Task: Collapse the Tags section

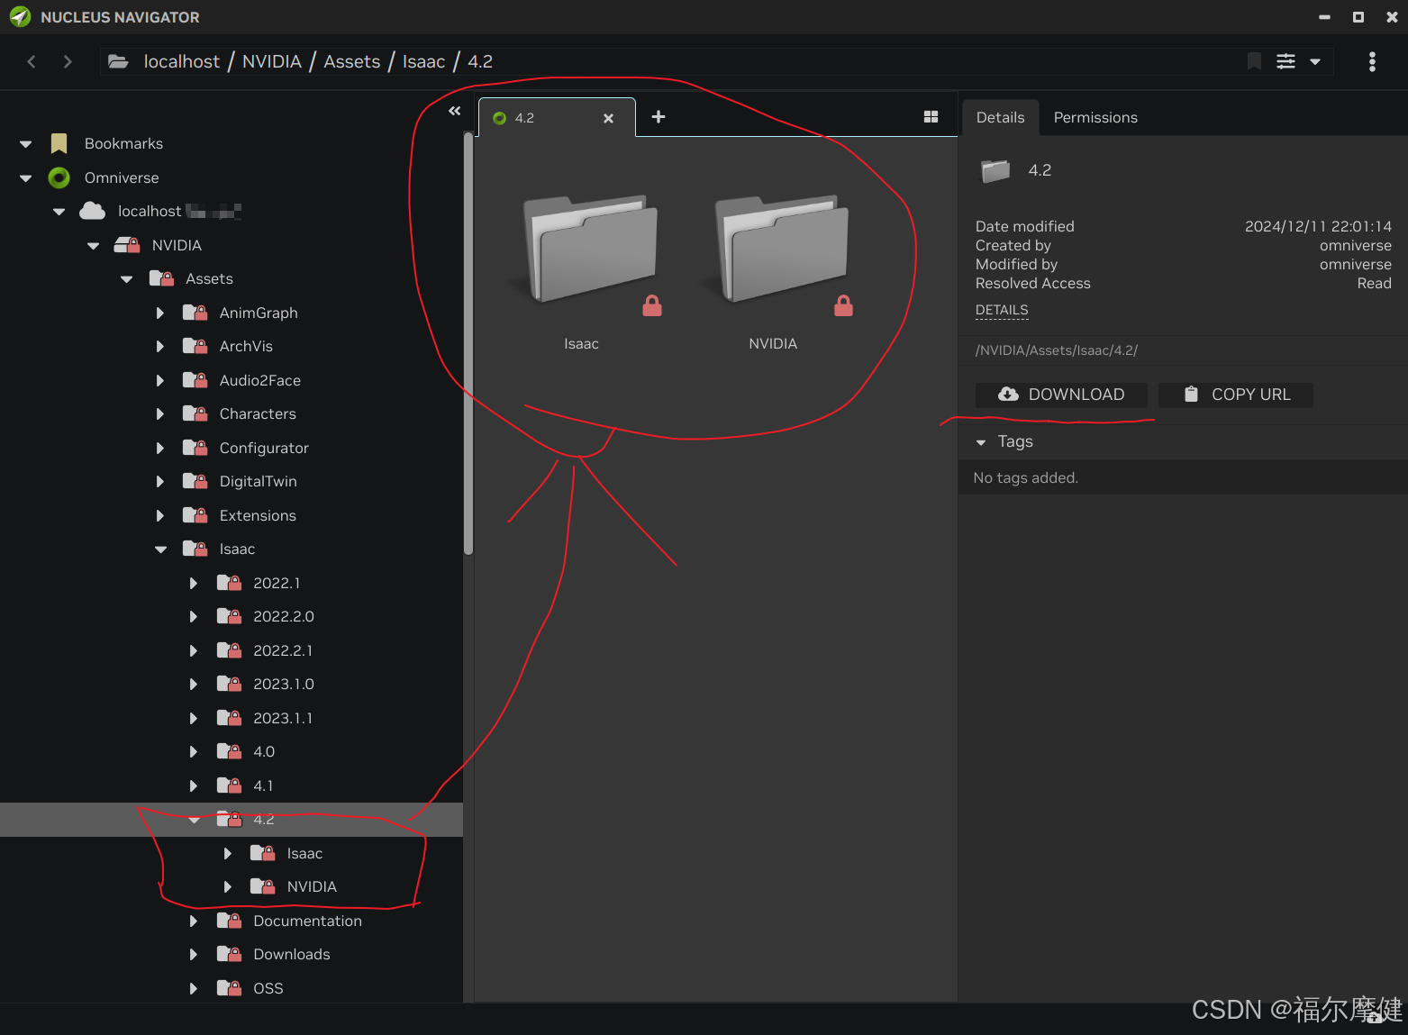Action: pyautogui.click(x=981, y=441)
